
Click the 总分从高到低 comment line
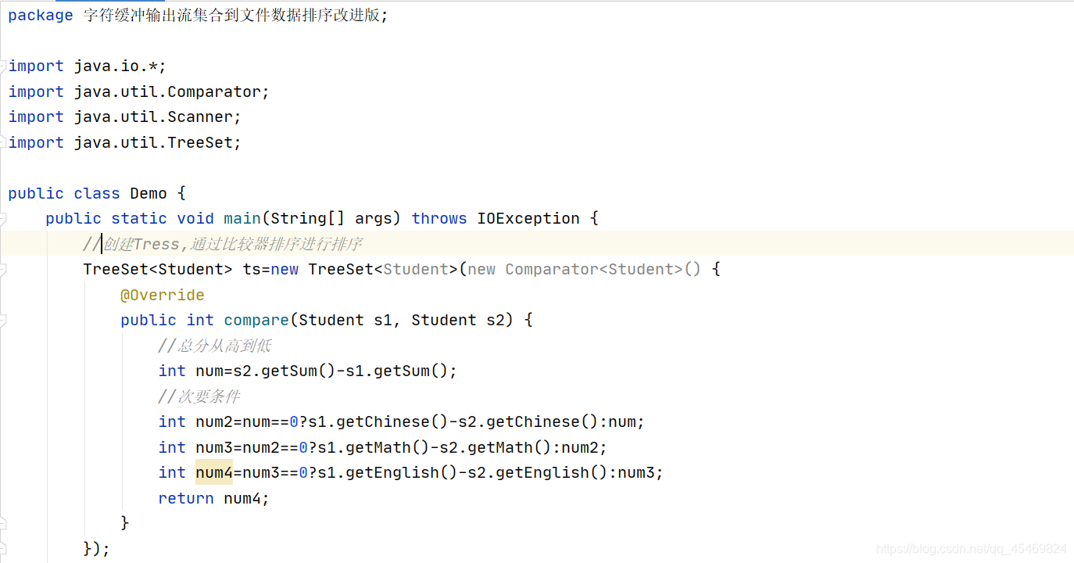(x=215, y=346)
